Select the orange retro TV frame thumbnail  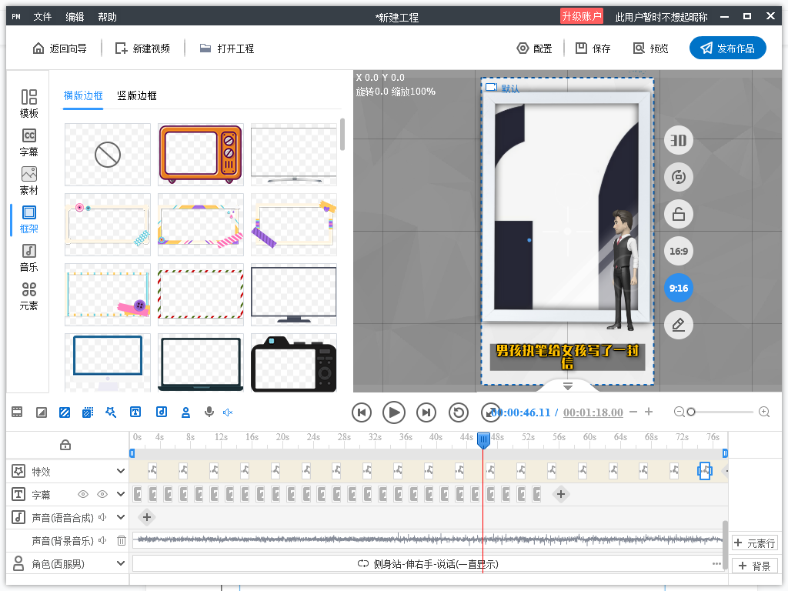coord(201,154)
